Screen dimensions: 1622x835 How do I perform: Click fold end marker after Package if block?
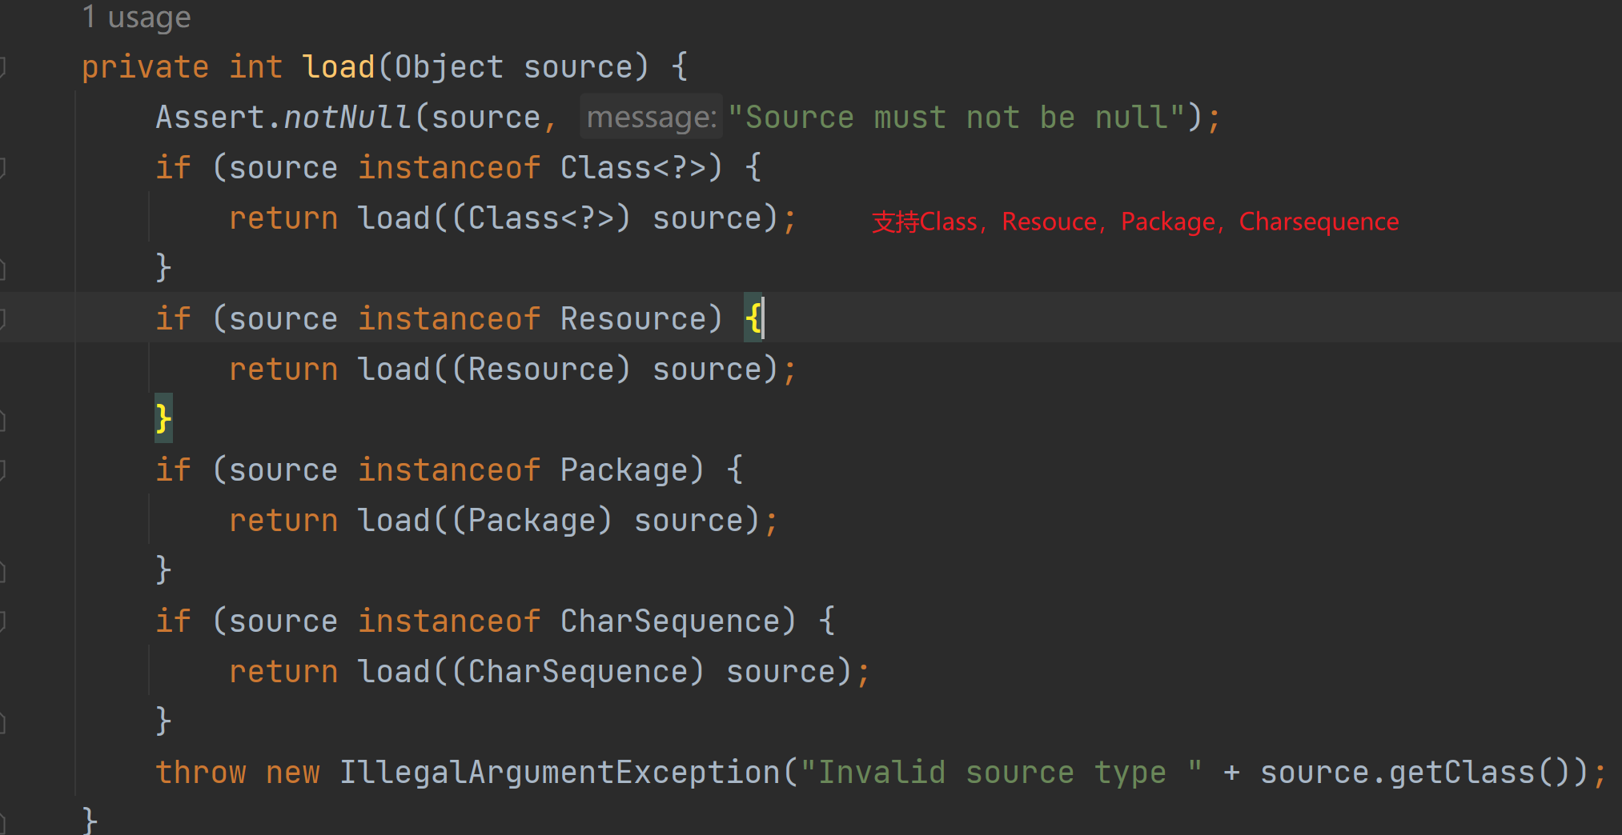[x=3, y=571]
